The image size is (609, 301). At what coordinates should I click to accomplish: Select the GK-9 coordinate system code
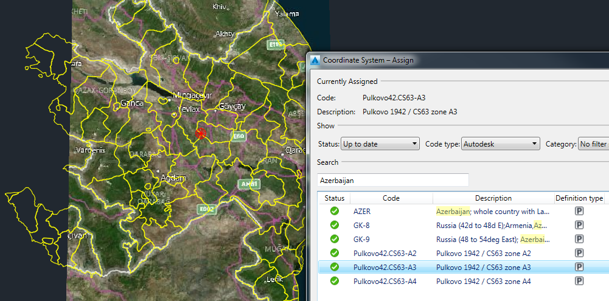click(361, 239)
